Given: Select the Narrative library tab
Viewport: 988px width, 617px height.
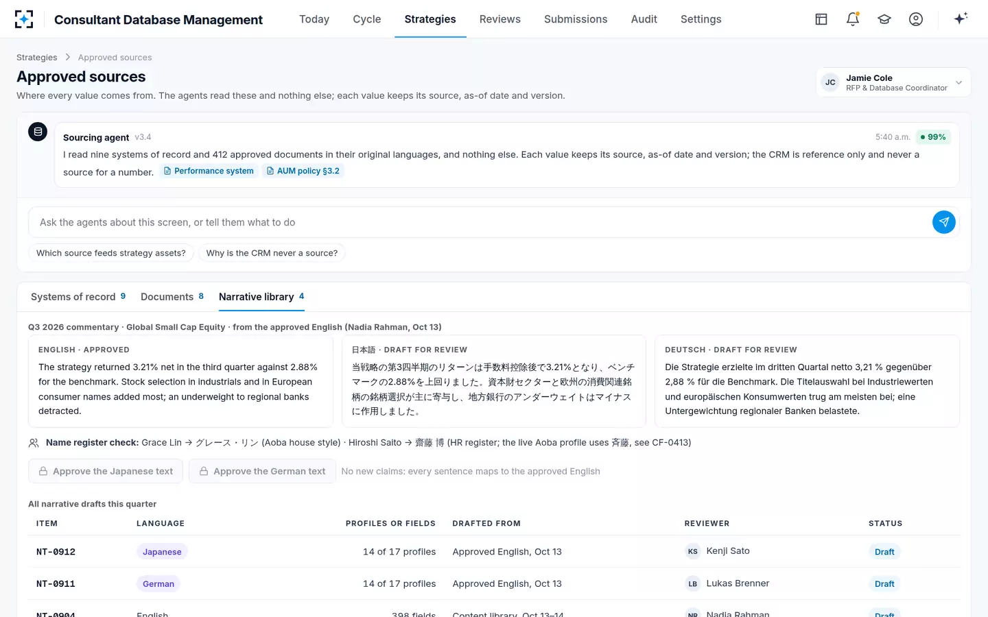Looking at the screenshot, I should (x=261, y=297).
